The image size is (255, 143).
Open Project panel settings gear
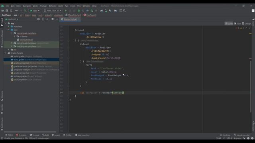[x=52, y=19]
